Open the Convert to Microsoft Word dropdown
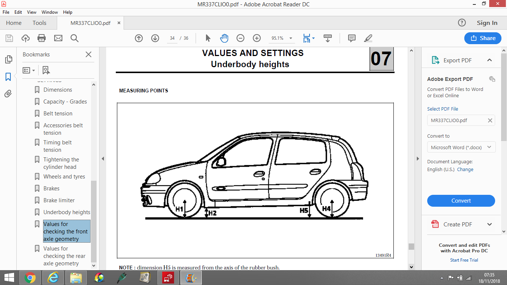This screenshot has width=507, height=285. pos(461,147)
